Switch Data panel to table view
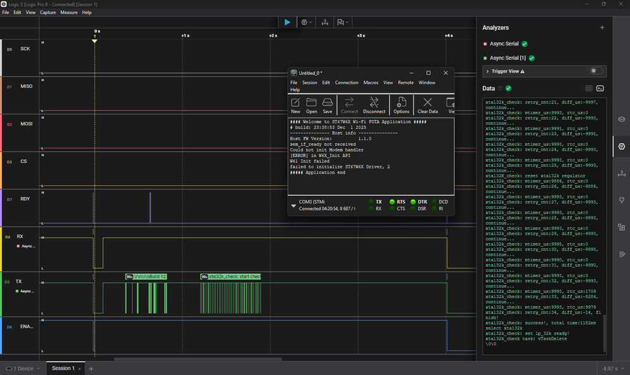 click(588, 88)
